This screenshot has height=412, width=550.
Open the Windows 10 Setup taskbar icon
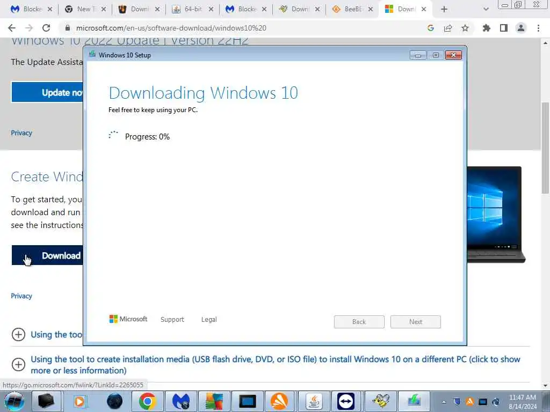414,401
